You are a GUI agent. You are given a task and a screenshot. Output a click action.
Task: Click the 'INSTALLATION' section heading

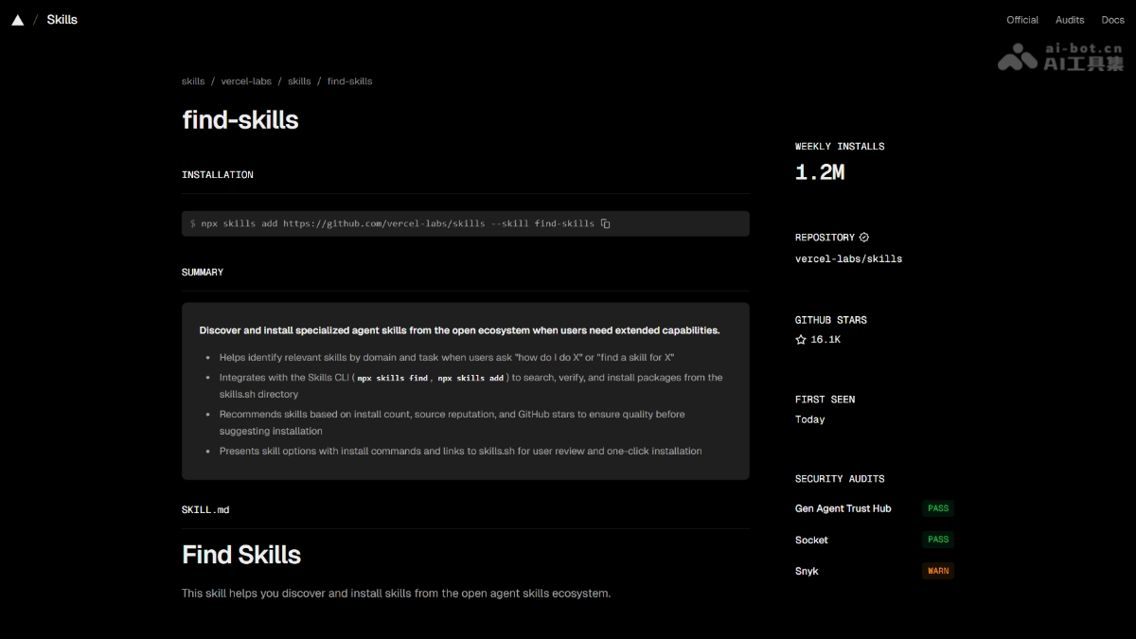(218, 175)
